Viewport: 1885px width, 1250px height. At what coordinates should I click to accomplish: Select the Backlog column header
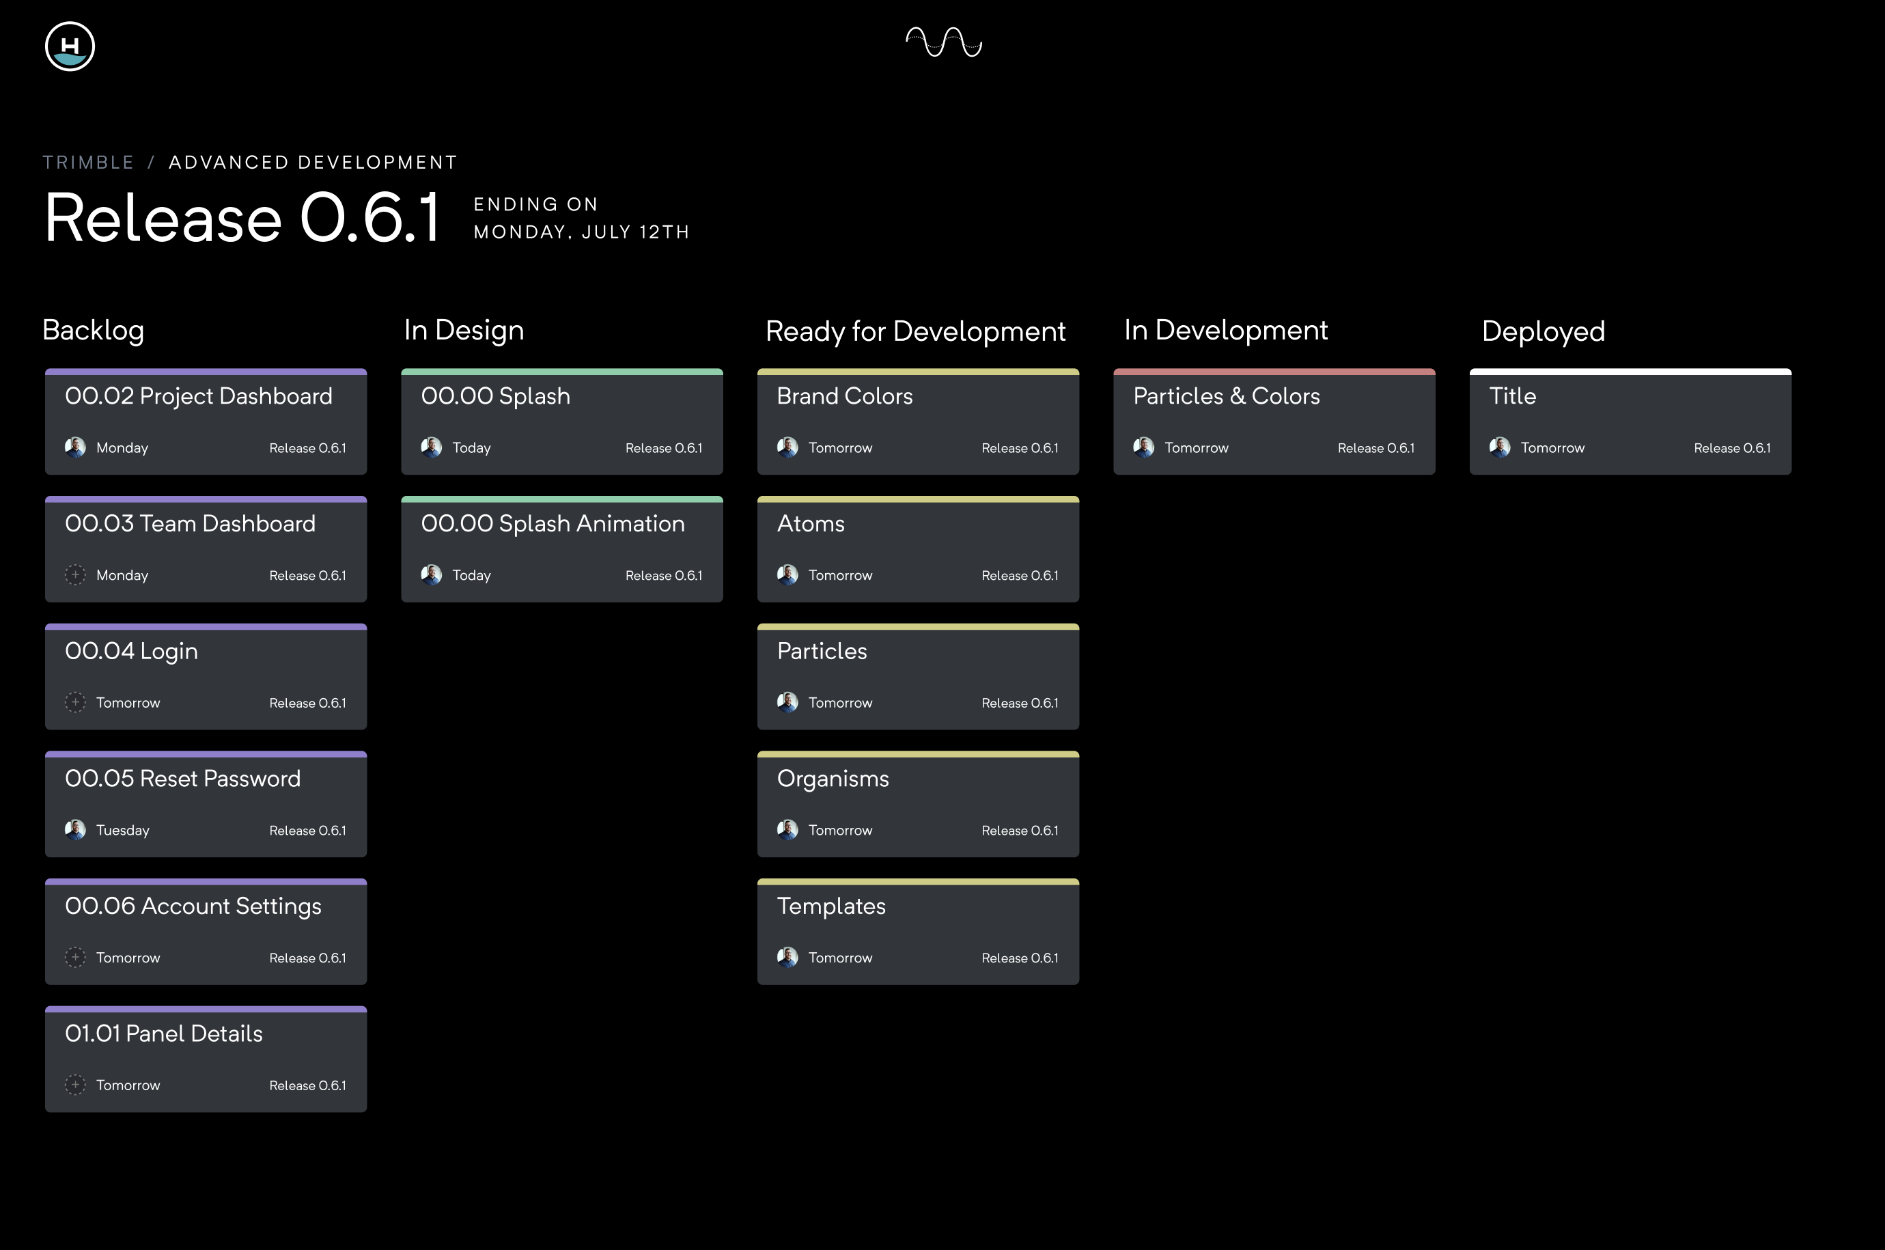(94, 330)
